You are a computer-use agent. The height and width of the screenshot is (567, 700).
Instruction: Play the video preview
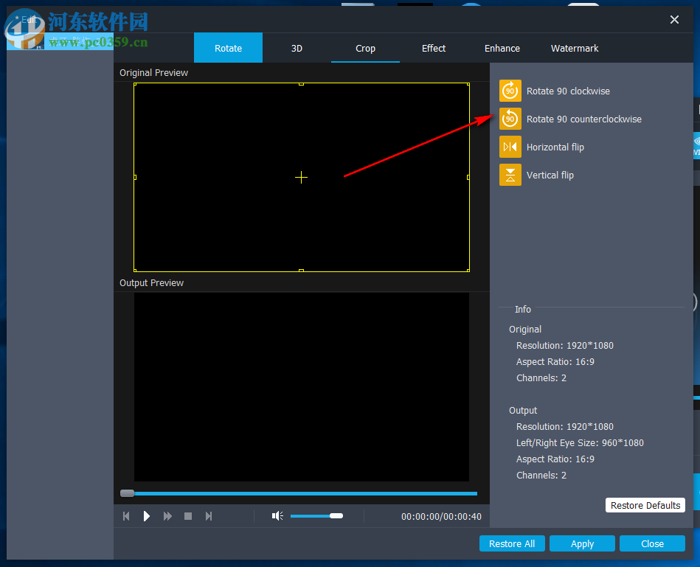[146, 515]
